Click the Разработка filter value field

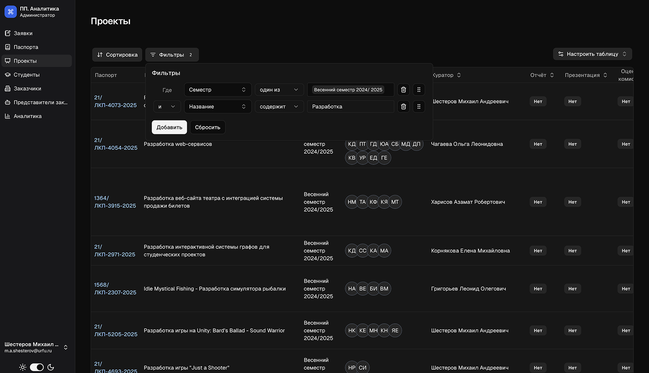pyautogui.click(x=350, y=106)
